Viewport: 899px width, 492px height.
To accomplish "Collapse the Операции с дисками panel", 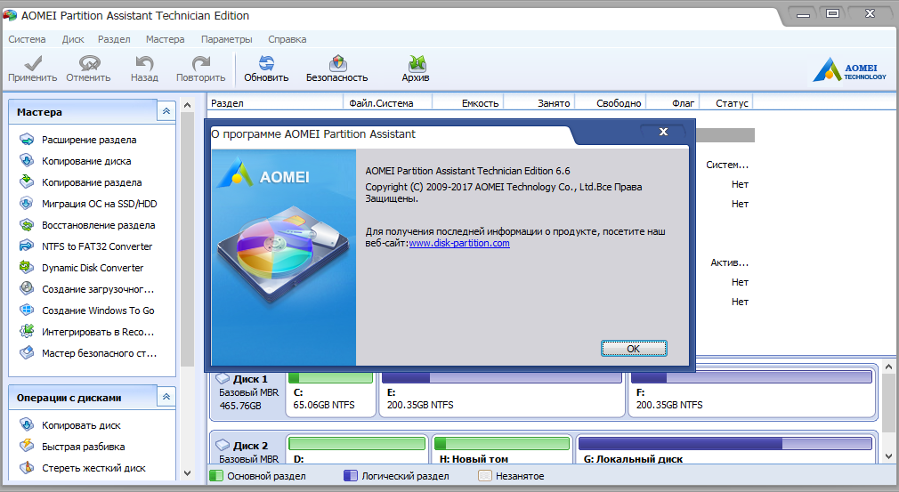I will pyautogui.click(x=166, y=396).
